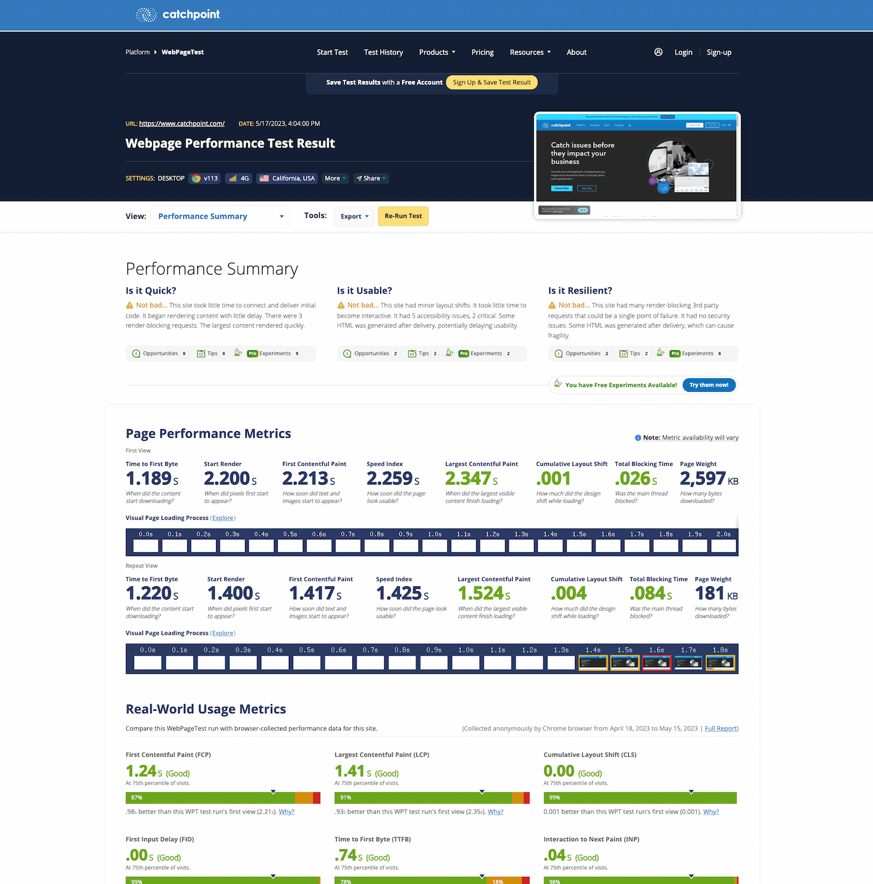Click the California, USA flag badge

[287, 178]
